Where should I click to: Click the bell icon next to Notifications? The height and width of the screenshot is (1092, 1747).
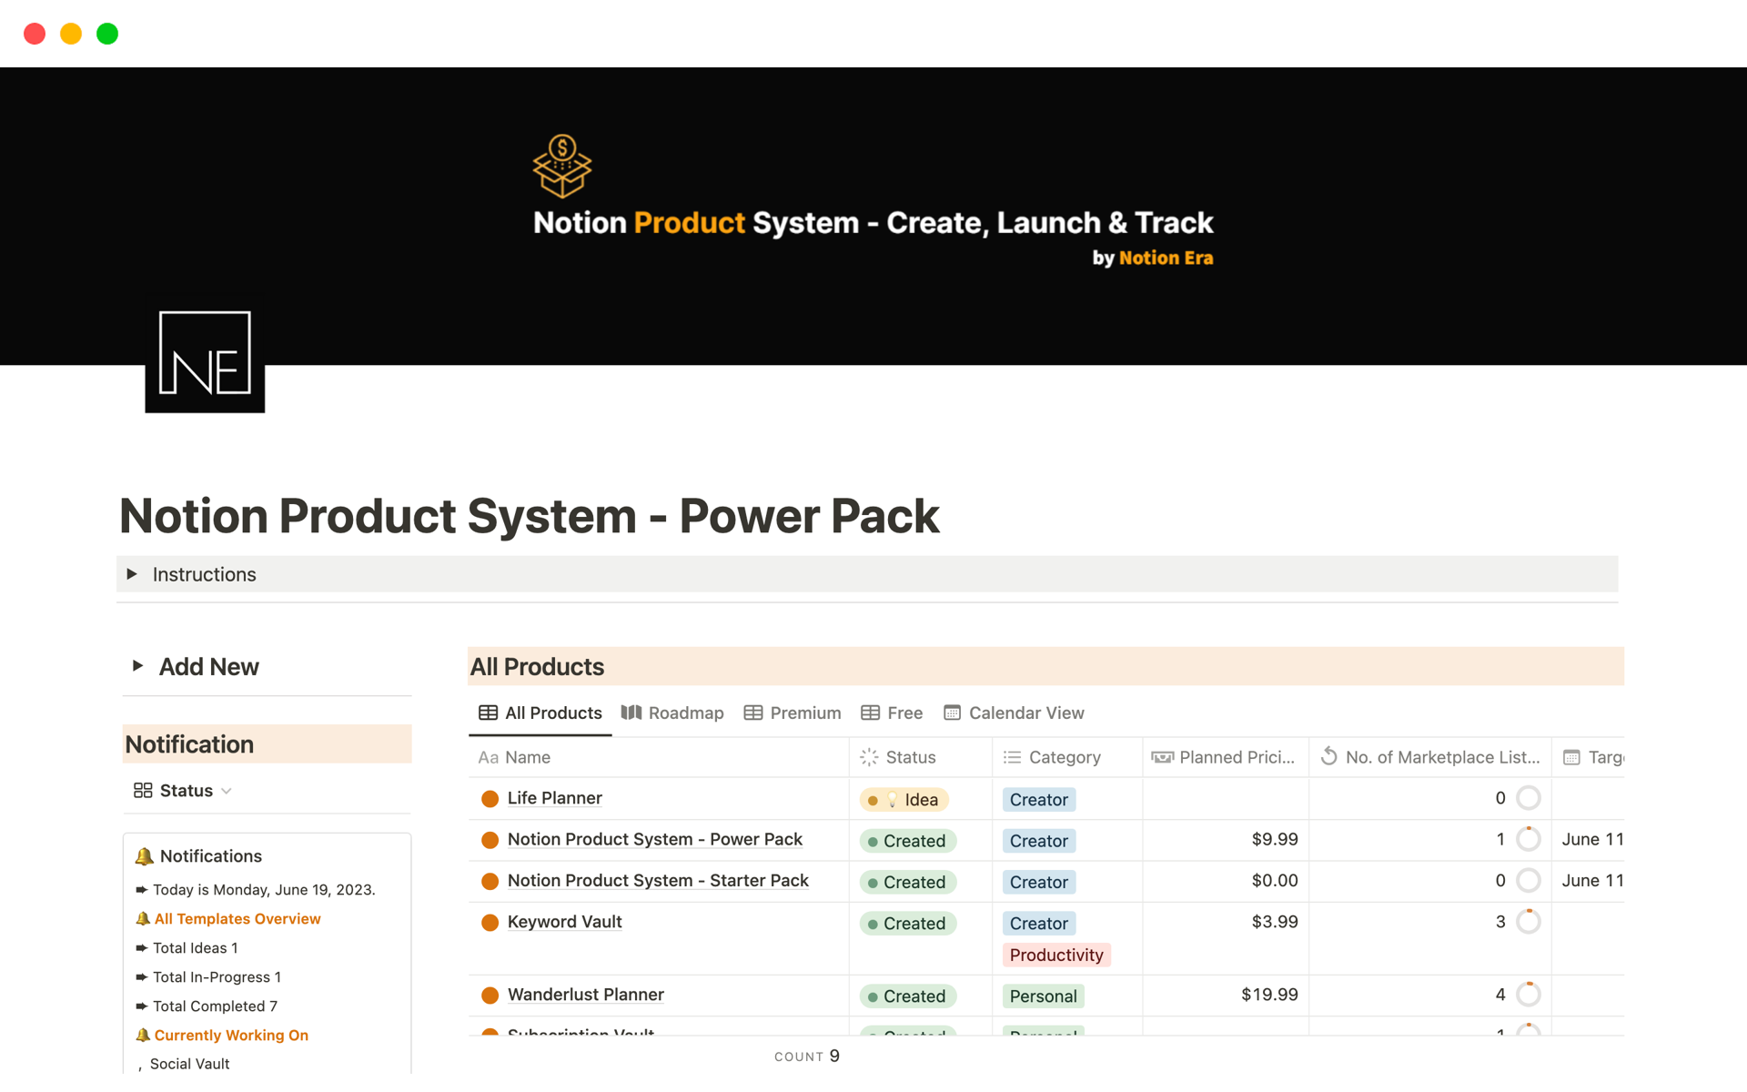(144, 856)
